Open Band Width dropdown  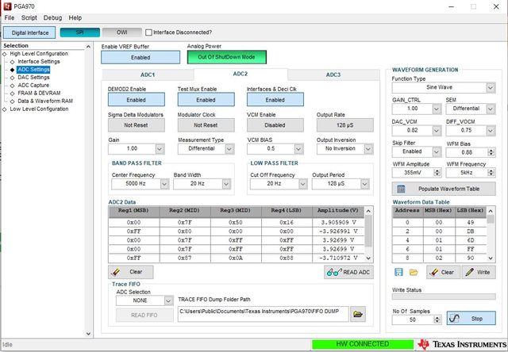pyautogui.click(x=225, y=184)
